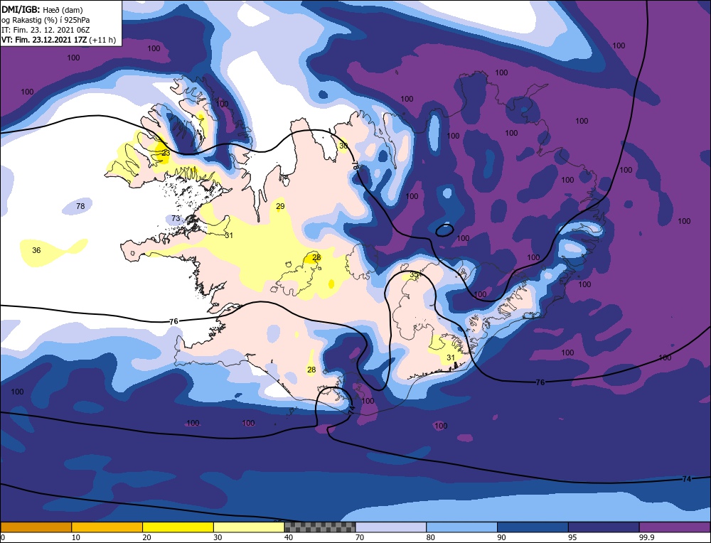Click the pale yellow 30–40 legend swatch
The width and height of the screenshot is (711, 543).
pos(249,527)
